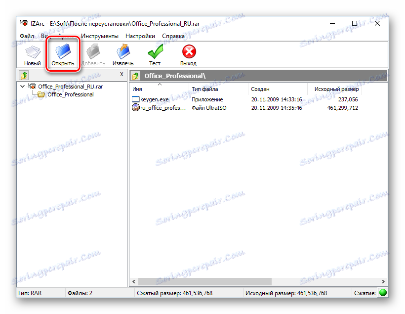Sort by the Создан column header

pyautogui.click(x=278, y=89)
